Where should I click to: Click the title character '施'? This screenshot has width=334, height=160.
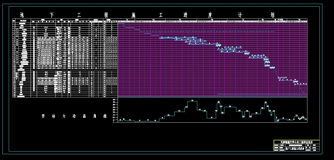[134, 15]
